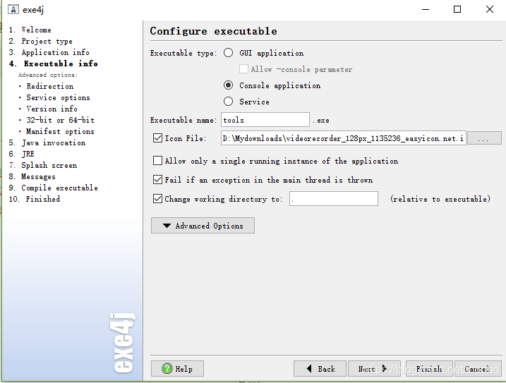Toggle Fail if exception in main thread
506x383 pixels.
point(157,179)
